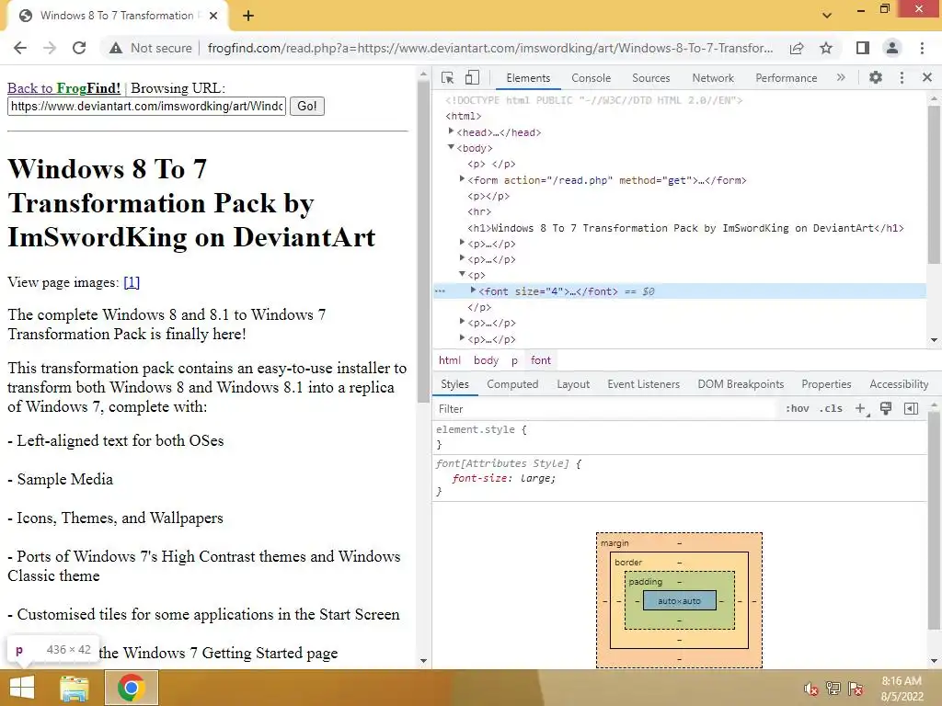Open DevTools settings gear
The width and height of the screenshot is (942, 706).
[x=876, y=77]
